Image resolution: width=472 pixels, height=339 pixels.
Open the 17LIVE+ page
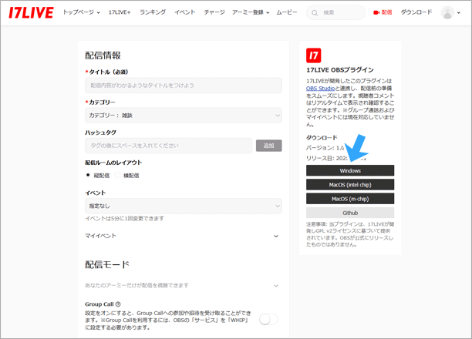(120, 12)
